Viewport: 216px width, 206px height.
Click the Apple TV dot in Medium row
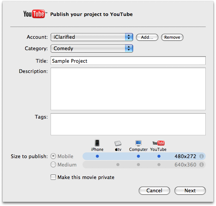pos(118,165)
